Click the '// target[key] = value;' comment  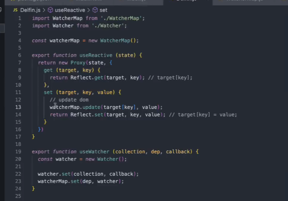(x=203, y=115)
